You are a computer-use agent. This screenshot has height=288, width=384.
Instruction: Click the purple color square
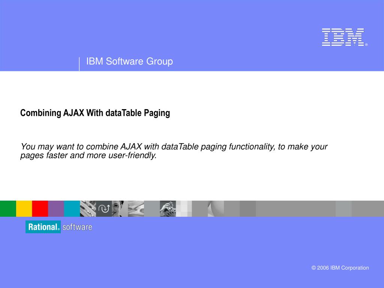point(56,208)
